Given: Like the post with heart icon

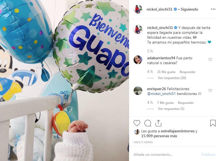Looking at the screenshot, I should (x=137, y=123).
